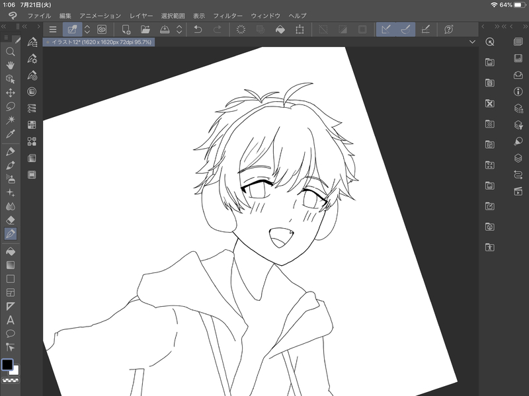Select the Text tool

(10, 320)
